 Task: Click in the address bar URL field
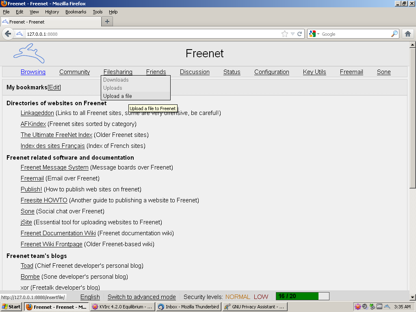point(153,34)
